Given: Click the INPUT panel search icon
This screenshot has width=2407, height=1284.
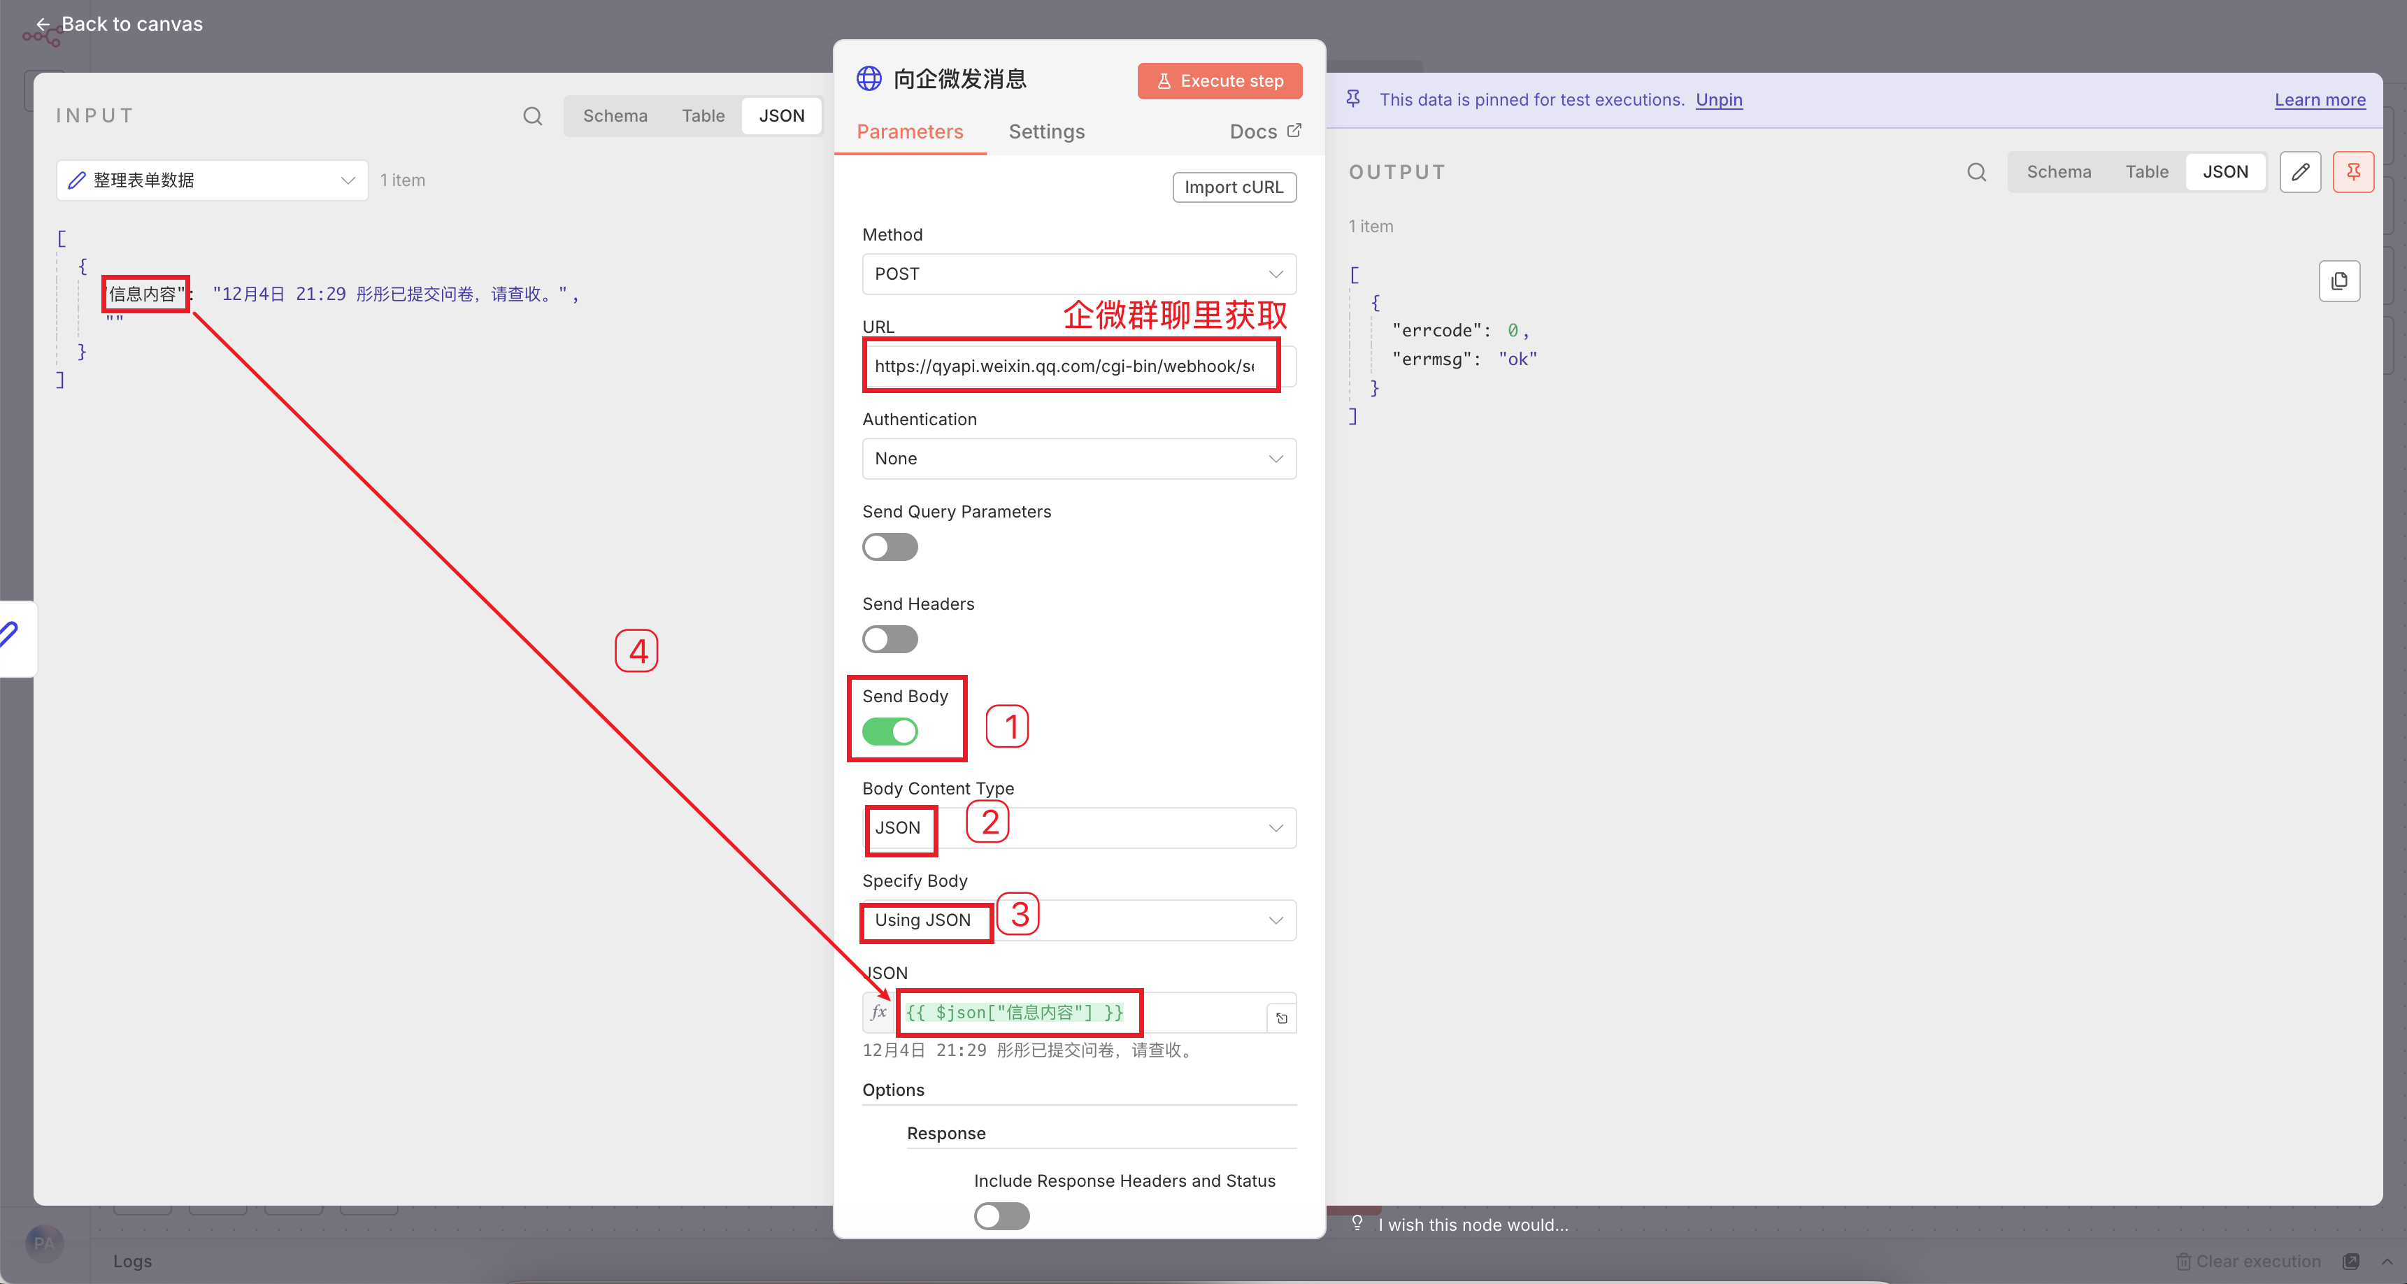Looking at the screenshot, I should point(533,116).
